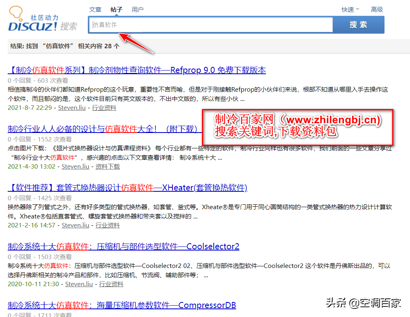Screen dimensions: 410x317
Task: Select the date 2021-4-30 13:02
Action: [32, 166]
